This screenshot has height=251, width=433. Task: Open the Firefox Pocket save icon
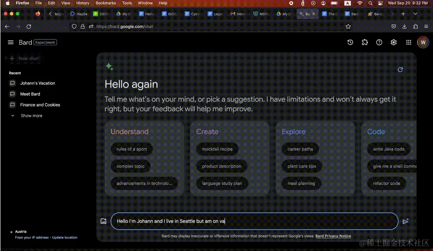click(394, 26)
